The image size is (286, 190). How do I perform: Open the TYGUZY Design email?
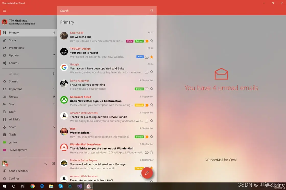(x=107, y=53)
